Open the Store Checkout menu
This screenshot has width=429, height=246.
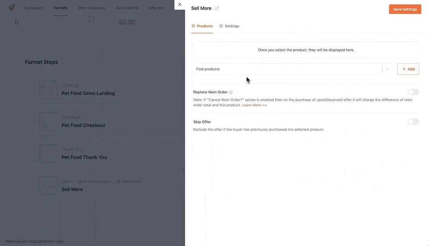[x=91, y=8]
